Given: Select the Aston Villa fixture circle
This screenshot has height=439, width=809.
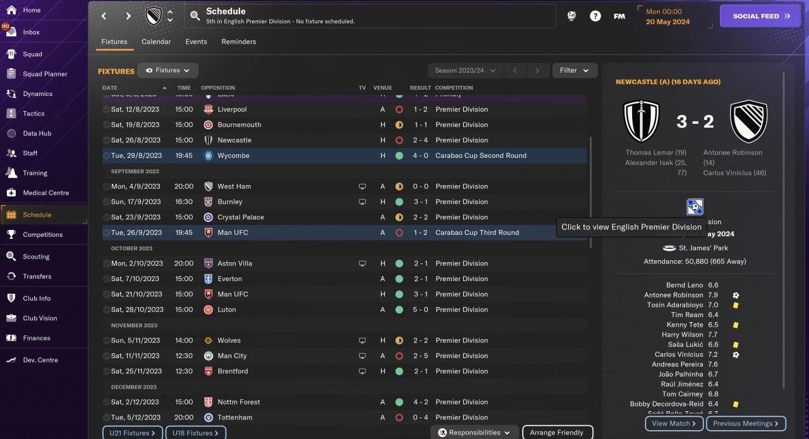Looking at the screenshot, I should (x=106, y=263).
